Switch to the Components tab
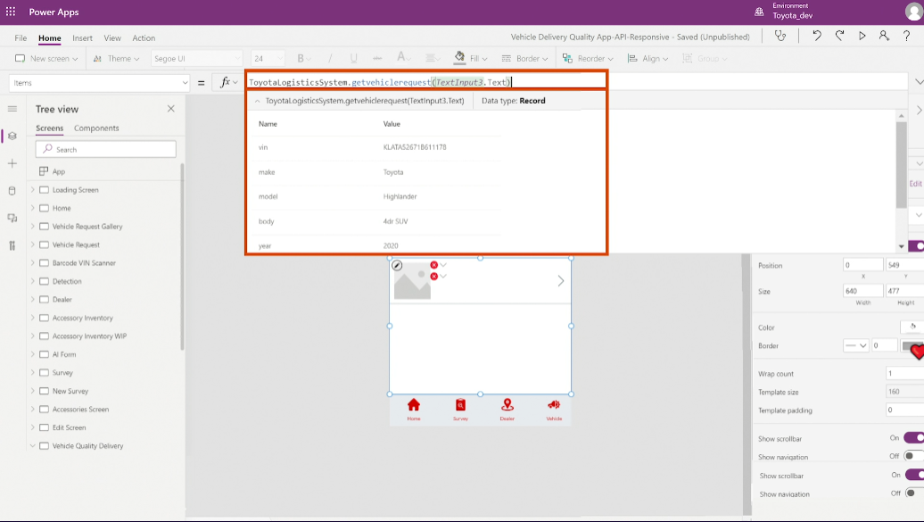The height and width of the screenshot is (522, 924). click(x=96, y=128)
